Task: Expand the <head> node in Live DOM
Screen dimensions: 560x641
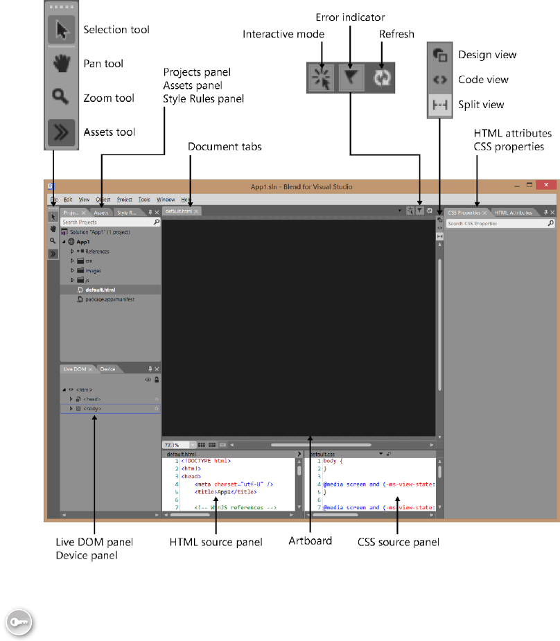Action: 71,399
